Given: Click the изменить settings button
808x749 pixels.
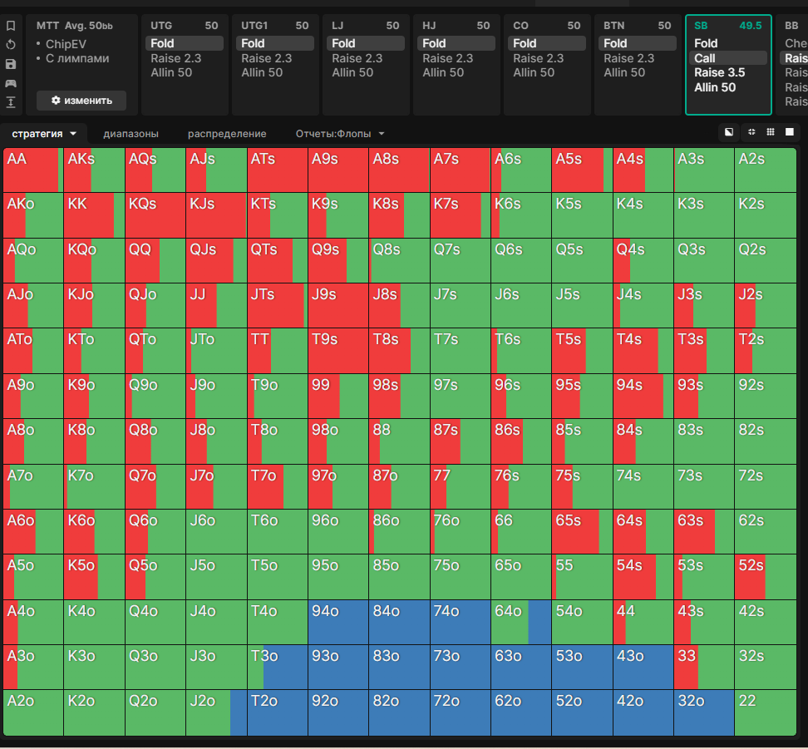Looking at the screenshot, I should 81,101.
